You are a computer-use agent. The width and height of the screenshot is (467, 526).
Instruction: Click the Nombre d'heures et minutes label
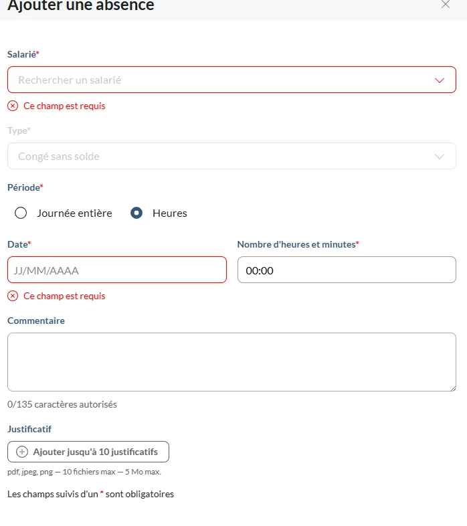click(298, 244)
